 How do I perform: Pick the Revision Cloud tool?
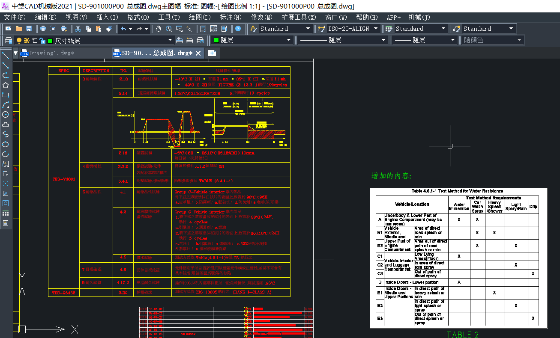pyautogui.click(x=6, y=125)
